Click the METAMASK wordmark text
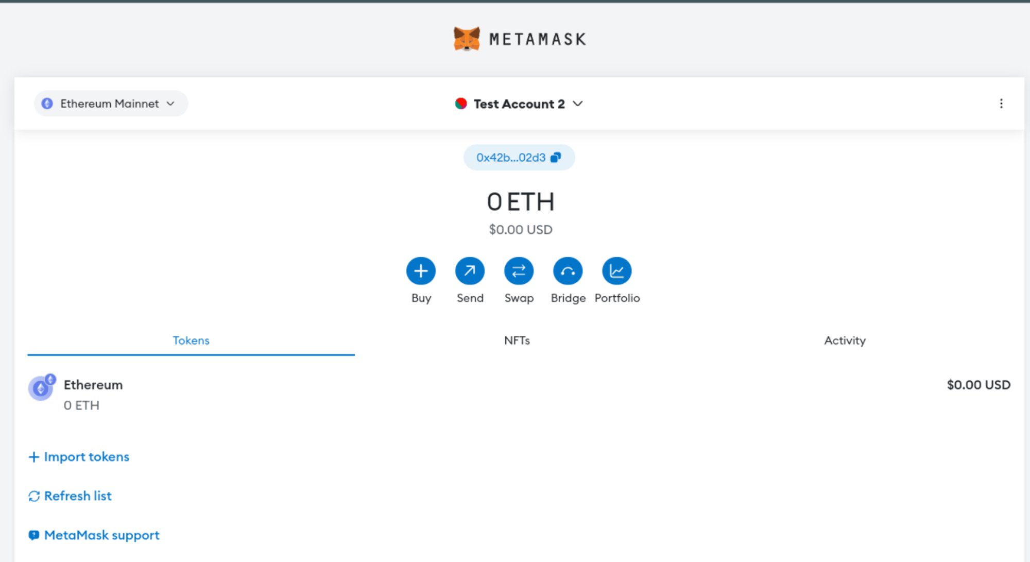The height and width of the screenshot is (562, 1030). (x=538, y=39)
